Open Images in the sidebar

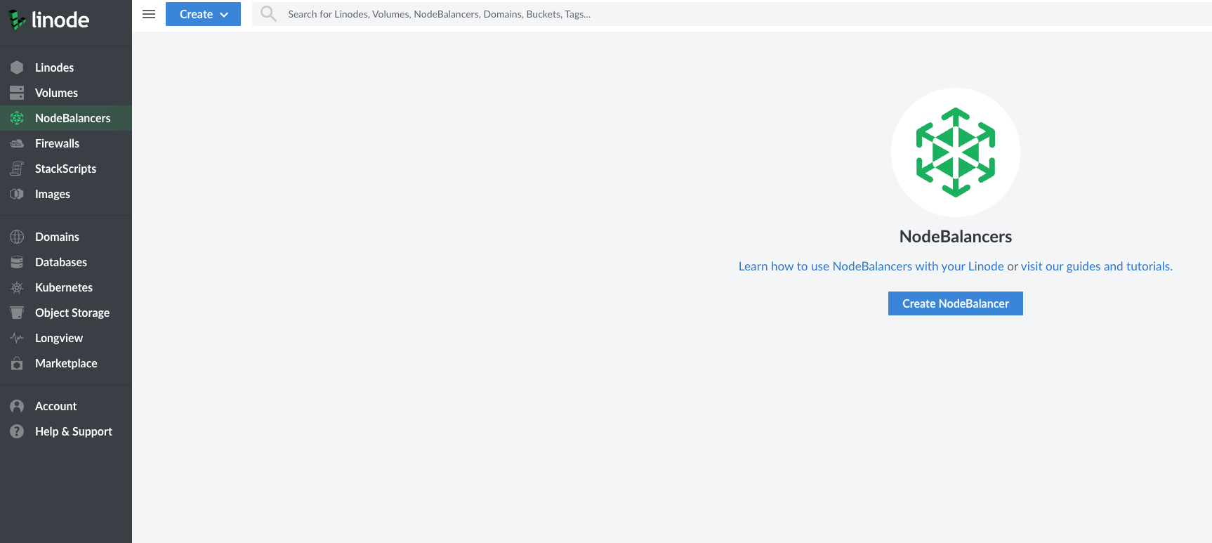[53, 194]
